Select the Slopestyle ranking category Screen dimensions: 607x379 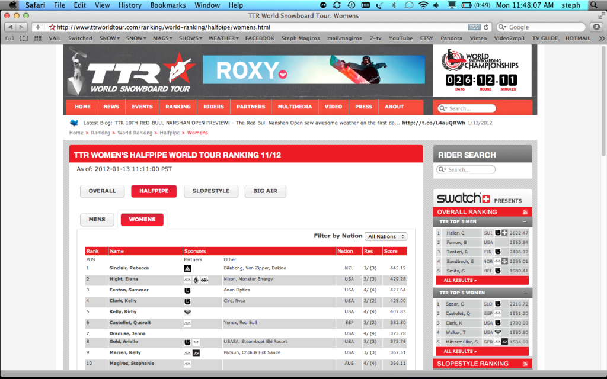tap(210, 191)
